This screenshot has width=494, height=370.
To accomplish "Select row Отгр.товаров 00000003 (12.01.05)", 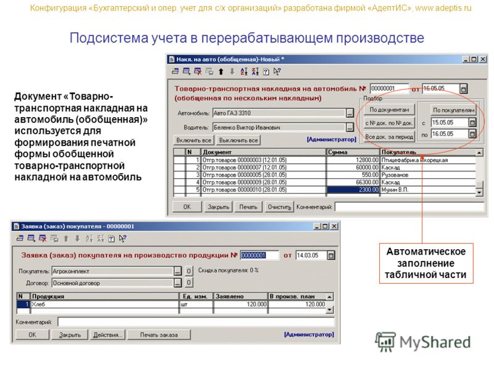I will pos(325,160).
